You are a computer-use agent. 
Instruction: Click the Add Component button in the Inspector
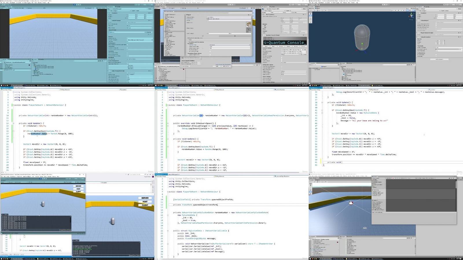pyautogui.click(x=440, y=59)
